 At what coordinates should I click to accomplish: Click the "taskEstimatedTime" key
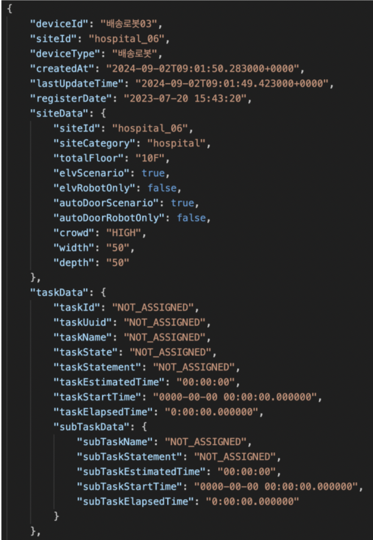109,382
